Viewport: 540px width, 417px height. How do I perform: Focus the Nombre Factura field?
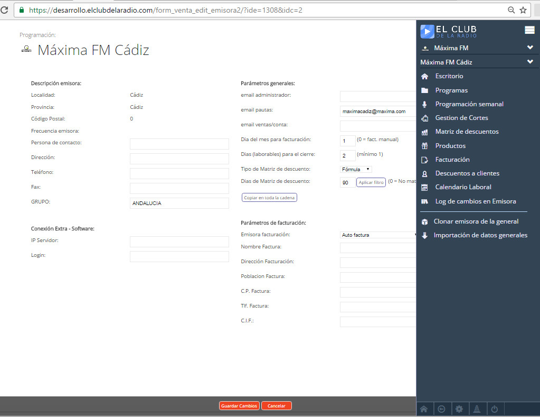point(378,248)
